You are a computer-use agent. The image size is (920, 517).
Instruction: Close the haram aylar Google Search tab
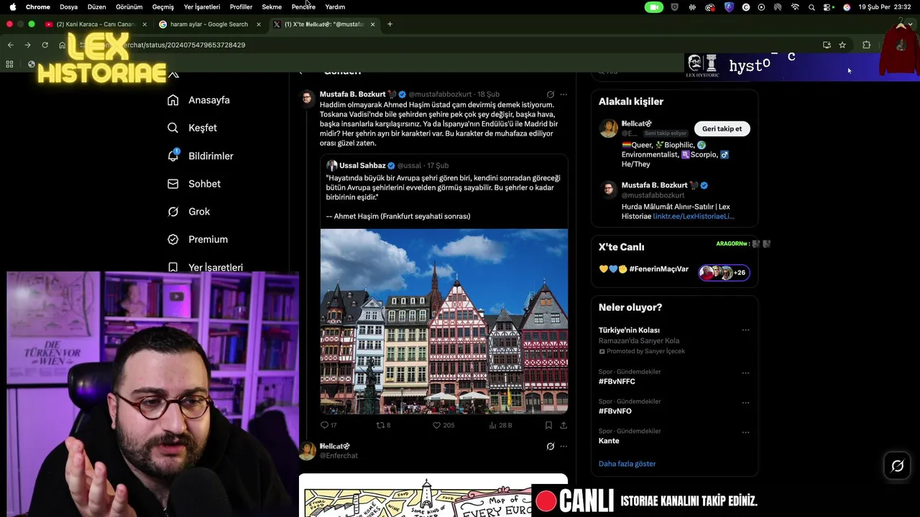point(259,24)
